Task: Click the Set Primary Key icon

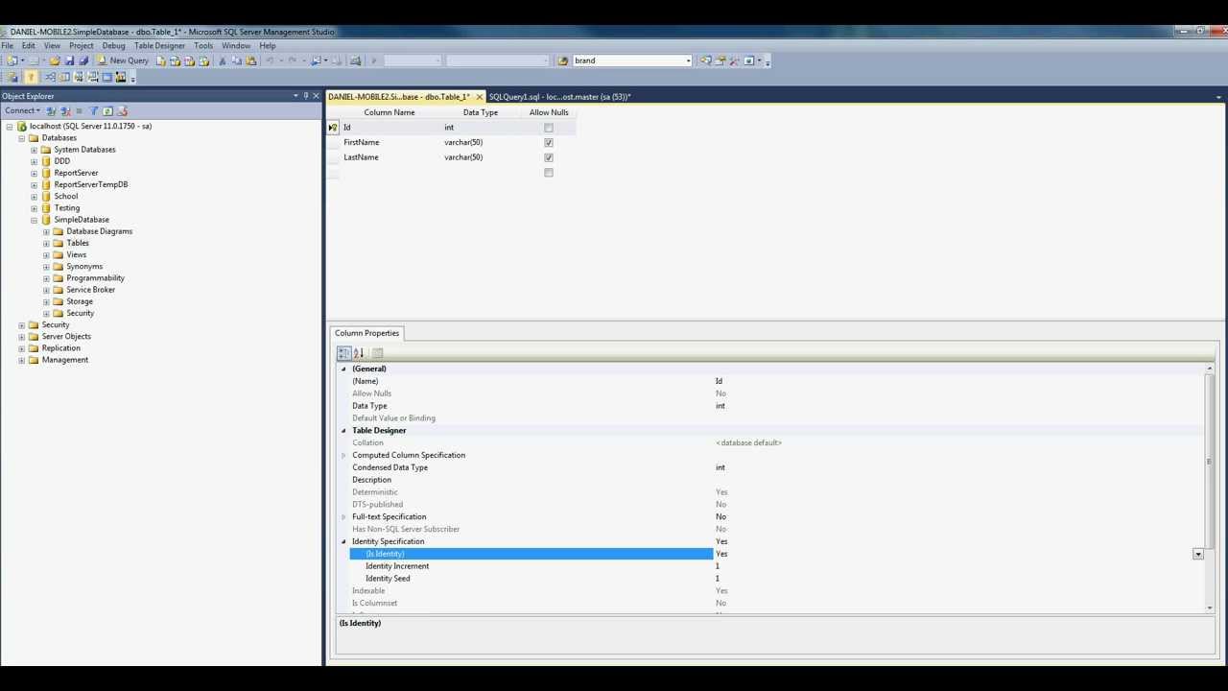Action: tap(31, 77)
